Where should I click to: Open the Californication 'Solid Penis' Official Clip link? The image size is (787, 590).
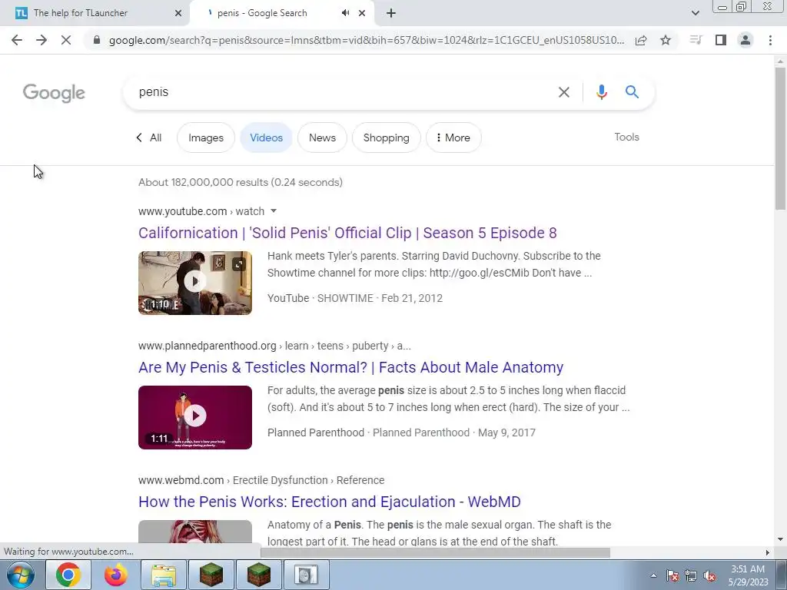pos(347,233)
